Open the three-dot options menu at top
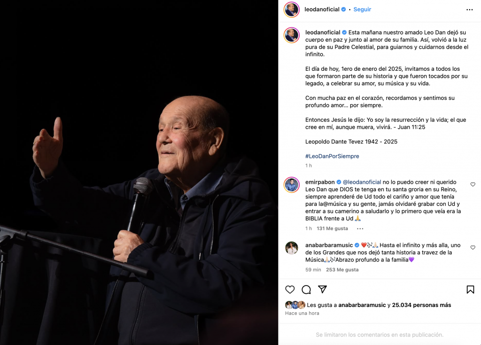 click(x=469, y=10)
